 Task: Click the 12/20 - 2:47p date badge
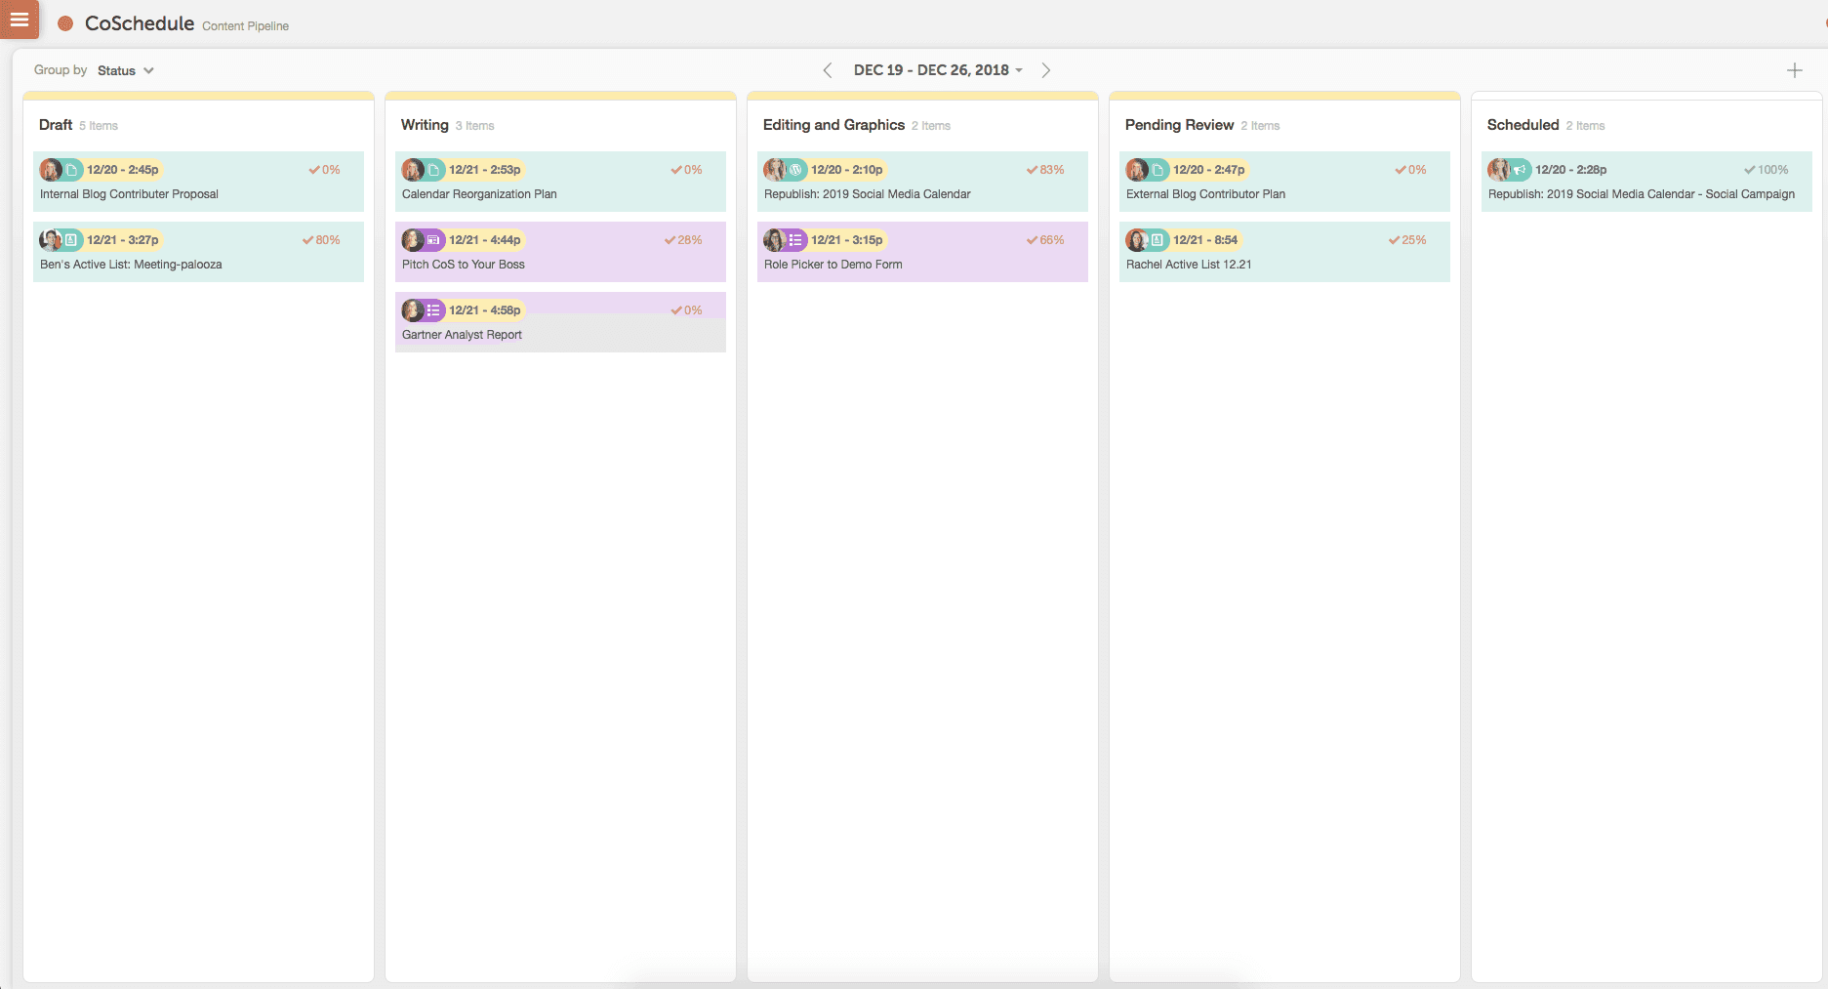click(1209, 170)
